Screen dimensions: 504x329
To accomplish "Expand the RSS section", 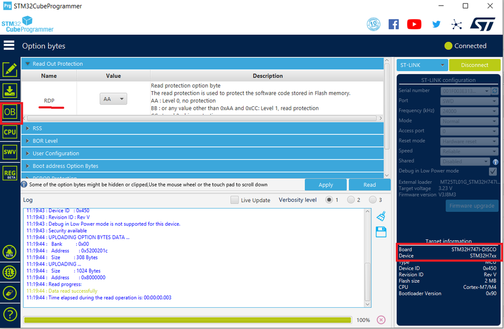I will pos(202,128).
